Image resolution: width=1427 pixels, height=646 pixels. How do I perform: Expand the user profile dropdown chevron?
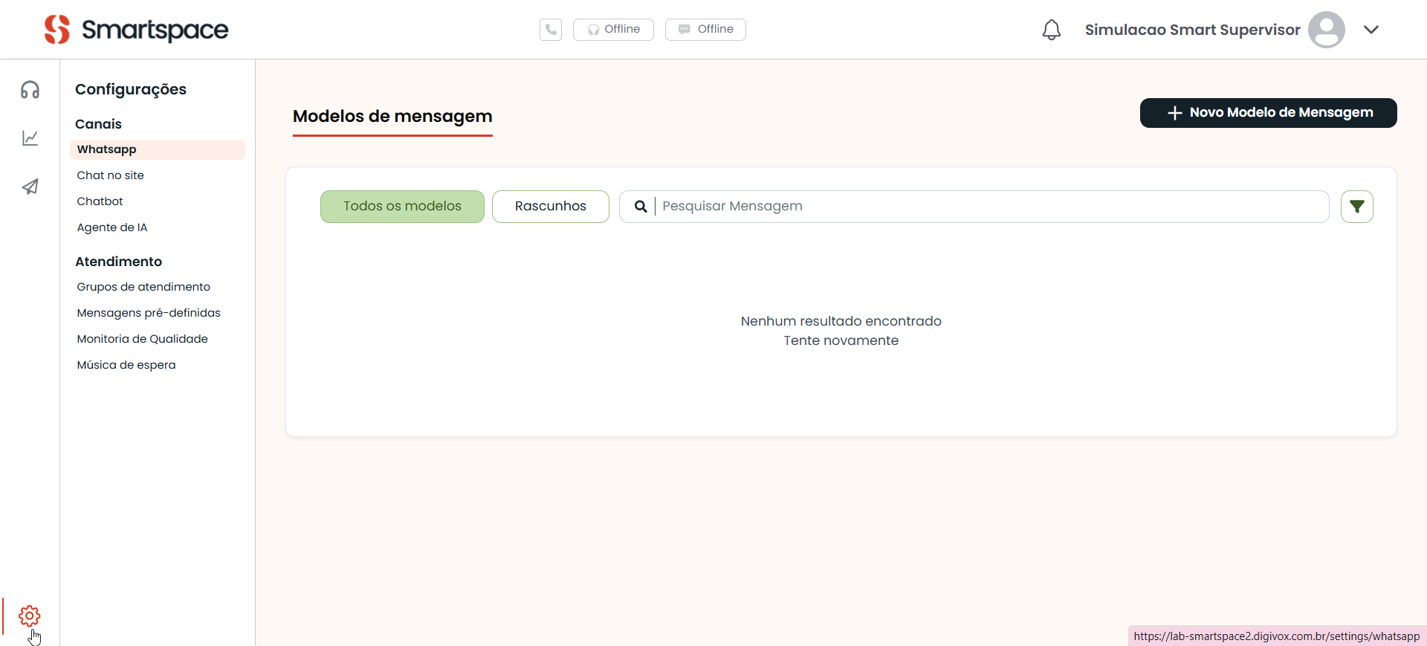tap(1371, 30)
